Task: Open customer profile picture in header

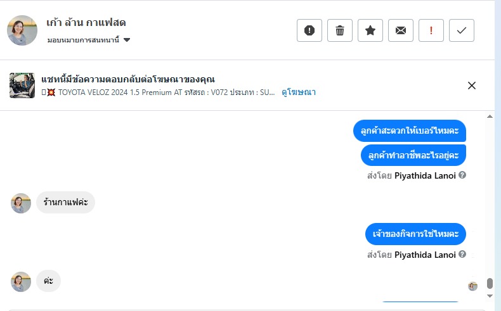Action: 22,30
